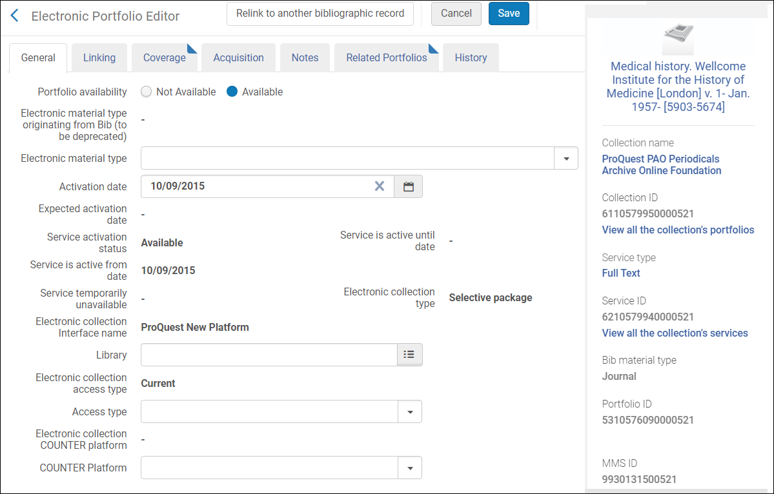The width and height of the screenshot is (774, 494).
Task: Click the Electronic Portfolio Editor heading
Action: pos(105,16)
